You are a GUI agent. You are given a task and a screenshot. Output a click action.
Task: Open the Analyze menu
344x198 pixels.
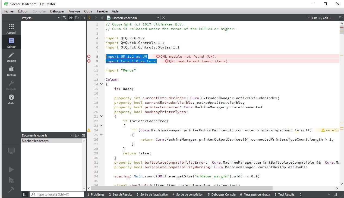point(74,11)
